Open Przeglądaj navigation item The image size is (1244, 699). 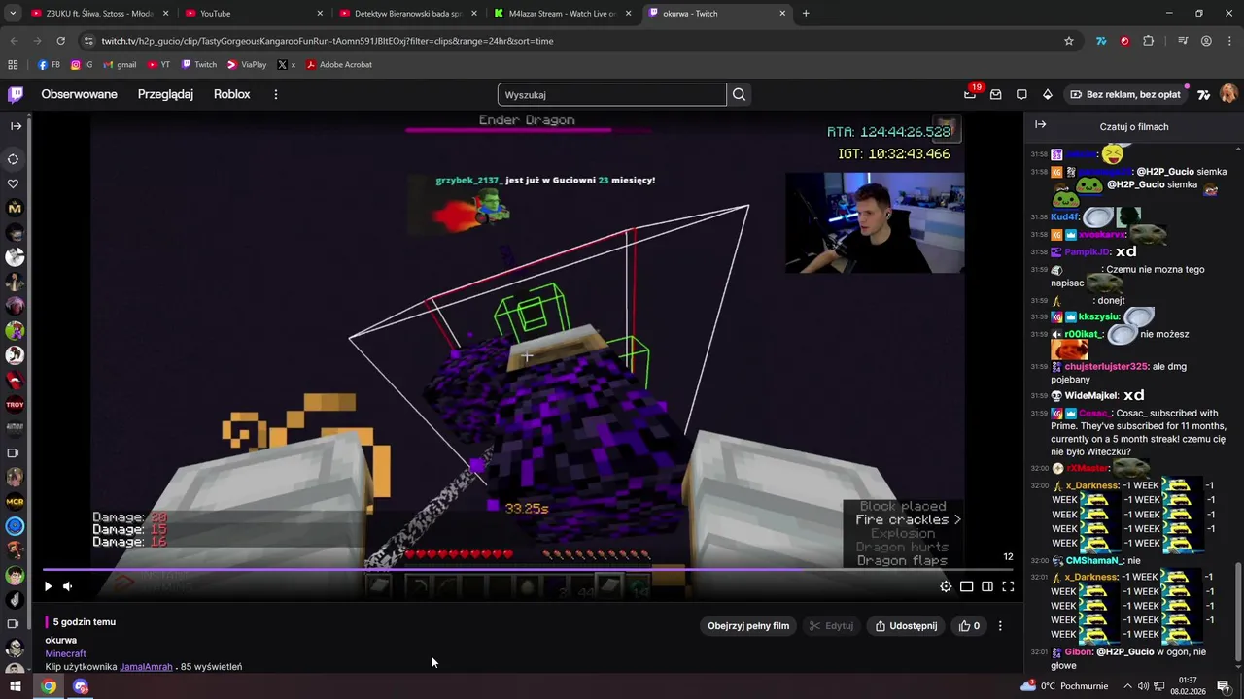point(165,94)
